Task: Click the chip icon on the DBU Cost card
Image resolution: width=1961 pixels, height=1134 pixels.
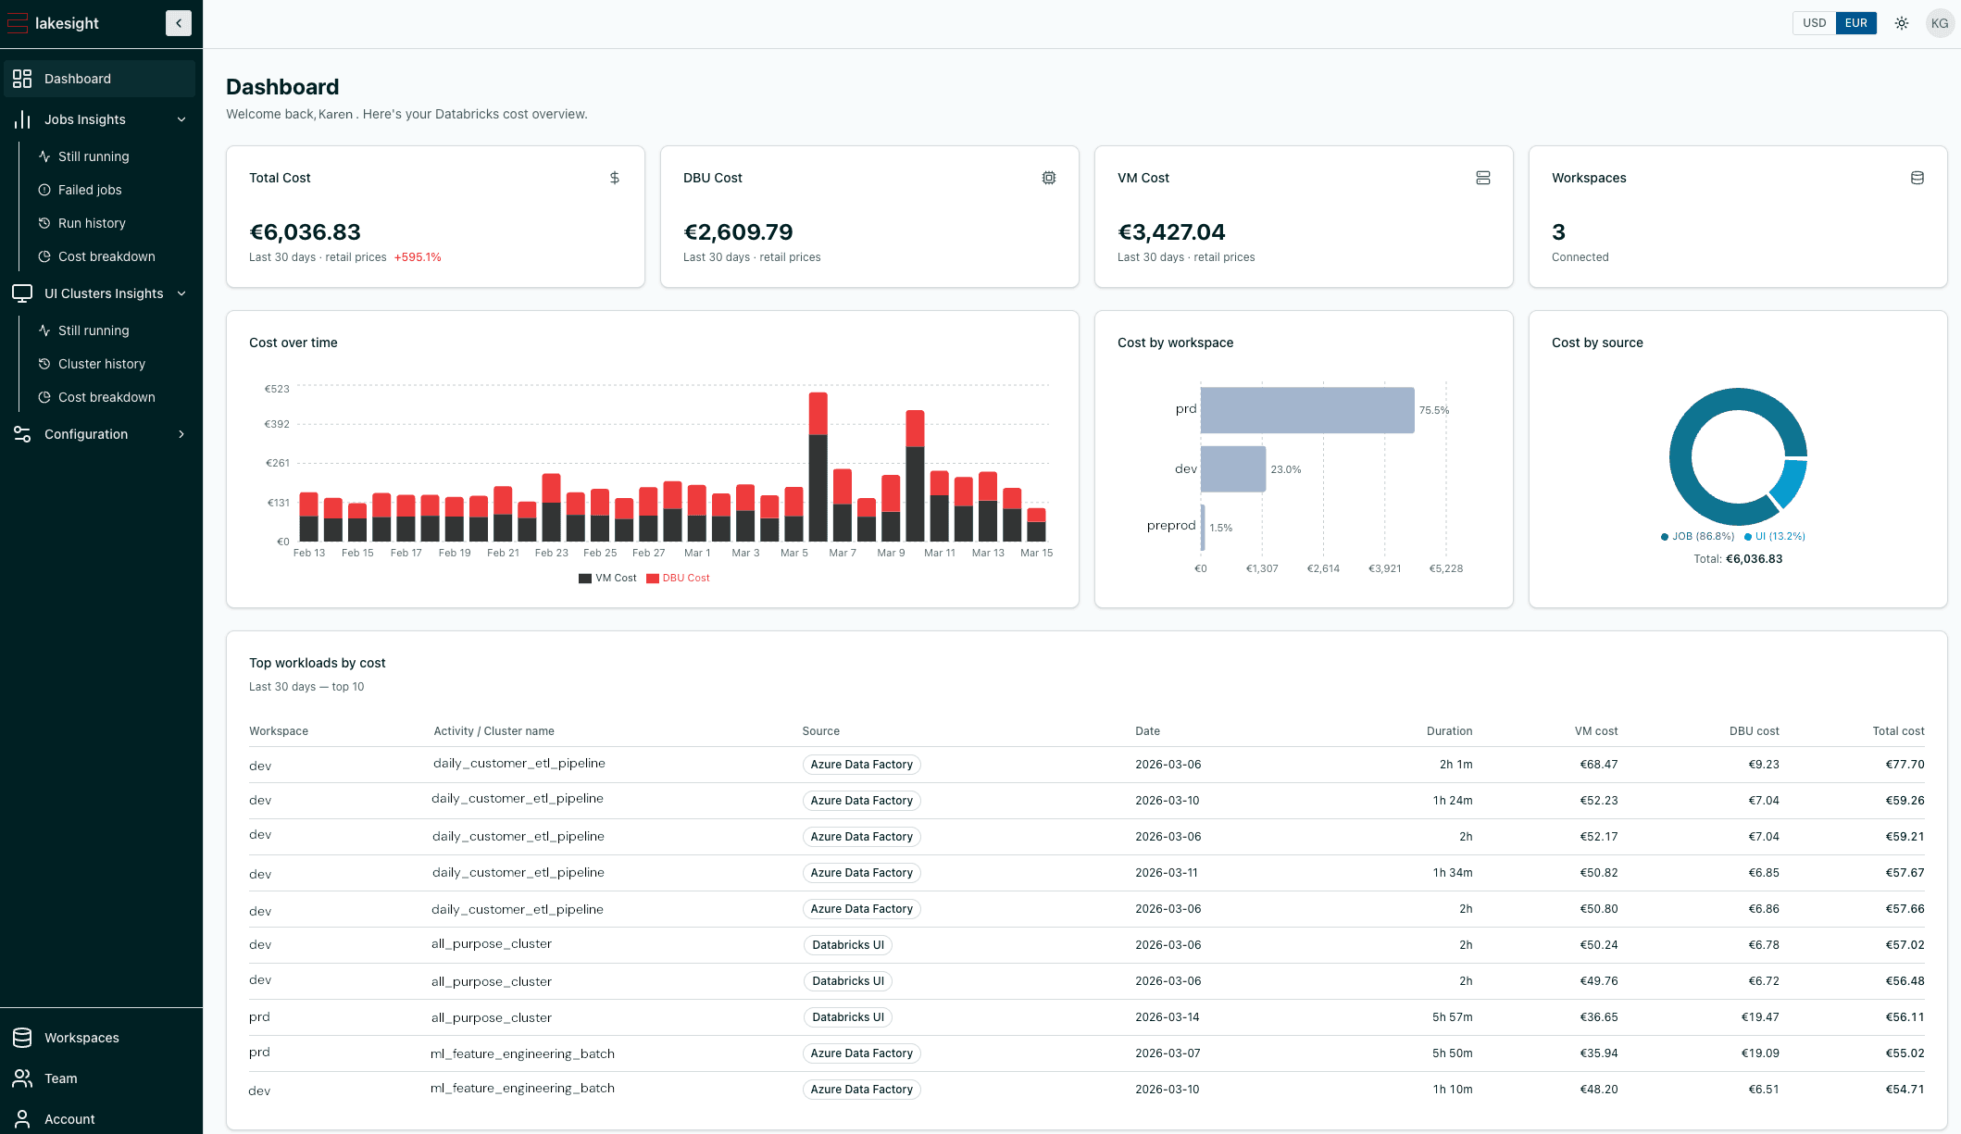Action: [x=1048, y=177]
